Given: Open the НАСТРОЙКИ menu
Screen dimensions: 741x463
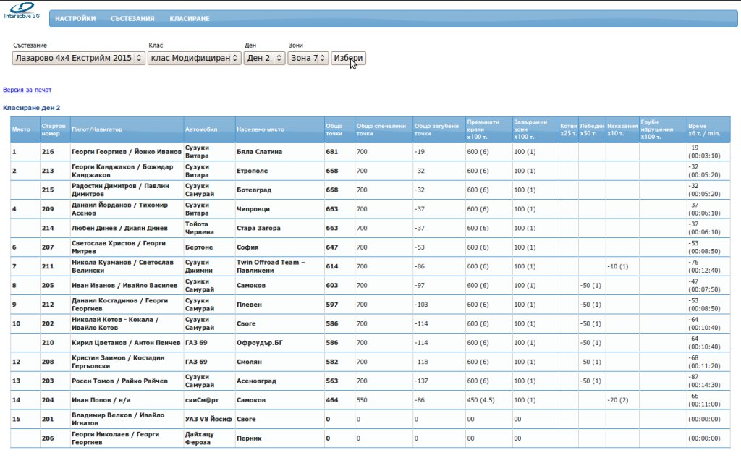Looking at the screenshot, I should pos(75,19).
